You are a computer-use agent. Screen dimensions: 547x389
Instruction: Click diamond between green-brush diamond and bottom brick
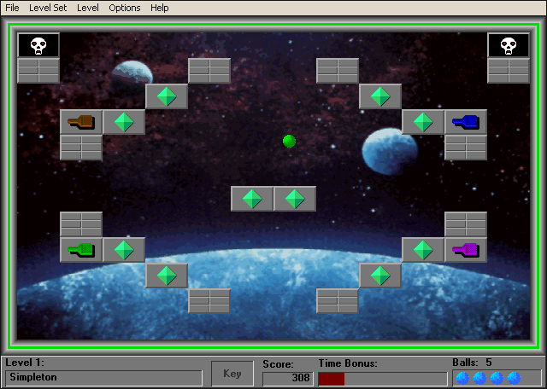coord(167,276)
